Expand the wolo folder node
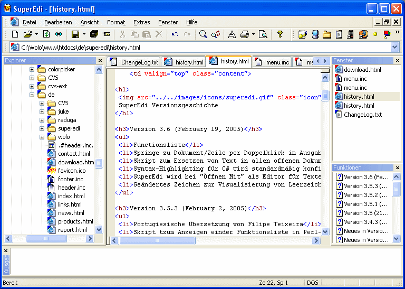405x289 pixels. 42,137
